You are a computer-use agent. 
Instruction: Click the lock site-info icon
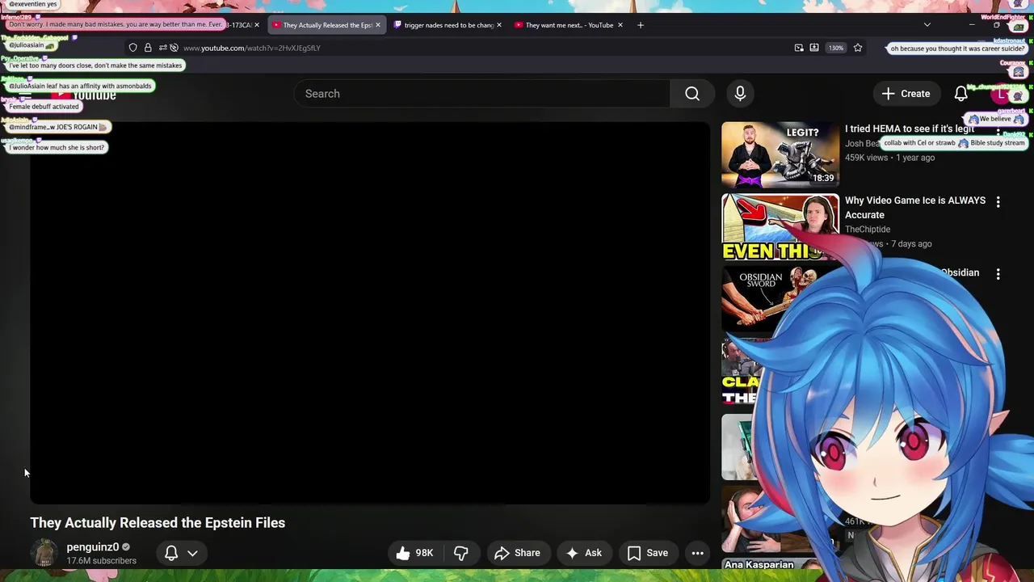(148, 48)
